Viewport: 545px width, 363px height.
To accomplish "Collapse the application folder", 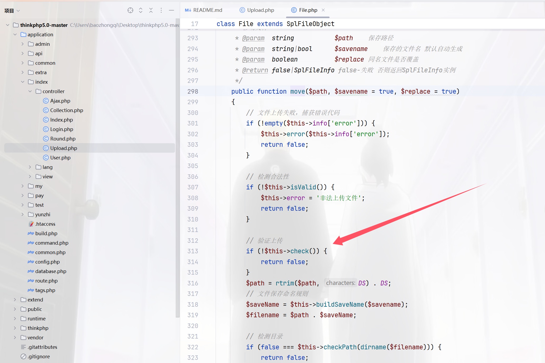I will coord(15,34).
